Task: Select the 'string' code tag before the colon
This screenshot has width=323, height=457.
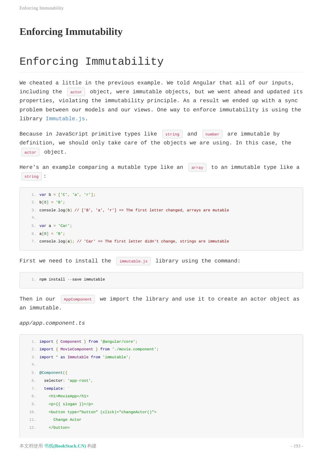Action: 31,176
